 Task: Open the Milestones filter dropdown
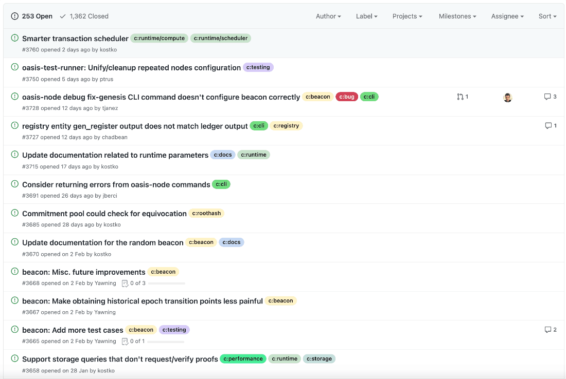point(457,16)
